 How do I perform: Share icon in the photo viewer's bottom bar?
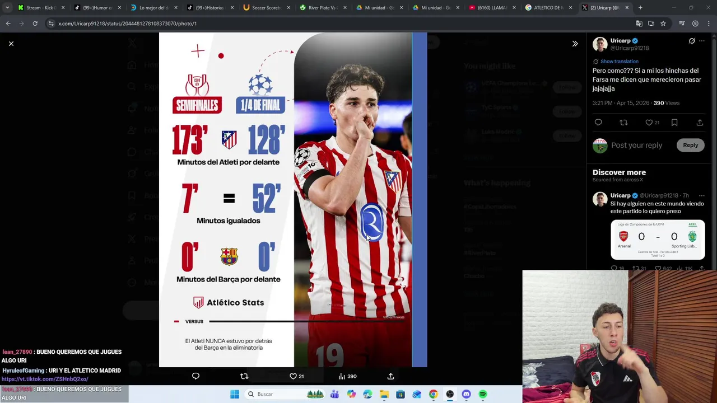coord(390,376)
